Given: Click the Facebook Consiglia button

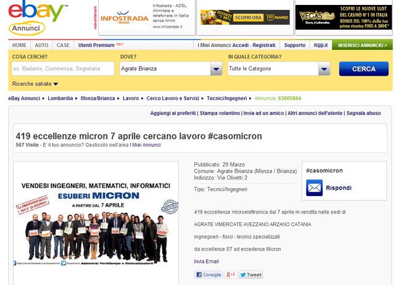Looking at the screenshot, I should 208,275.
